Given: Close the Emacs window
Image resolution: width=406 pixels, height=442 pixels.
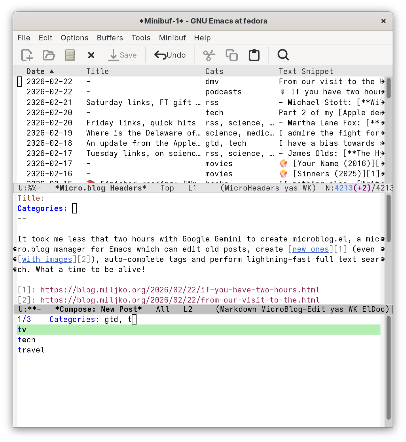Looking at the screenshot, I should 383,21.
